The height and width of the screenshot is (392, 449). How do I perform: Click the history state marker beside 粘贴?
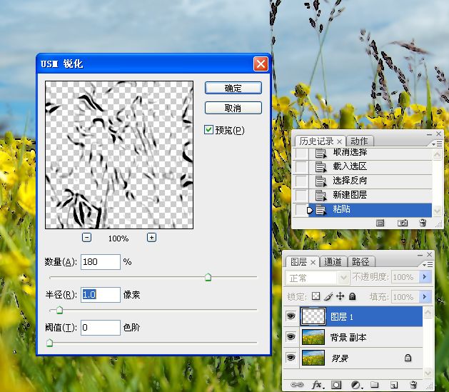310,211
